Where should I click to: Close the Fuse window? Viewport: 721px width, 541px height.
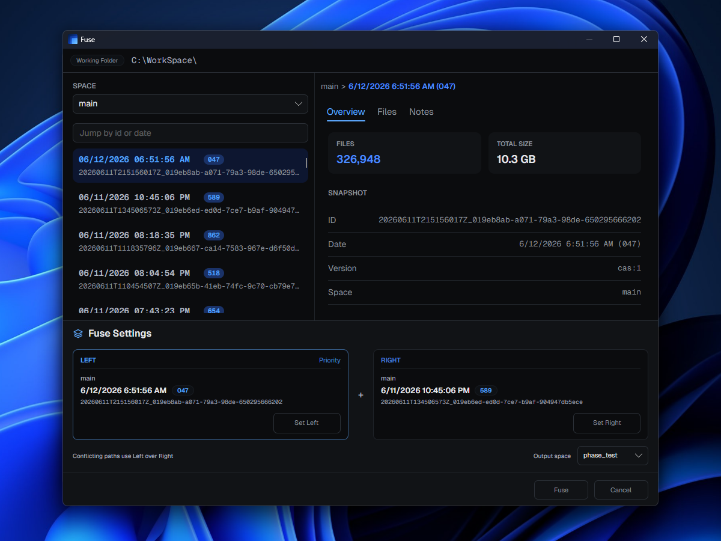tap(644, 40)
